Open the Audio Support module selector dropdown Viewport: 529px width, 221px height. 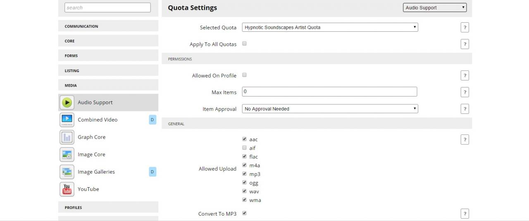pyautogui.click(x=434, y=7)
